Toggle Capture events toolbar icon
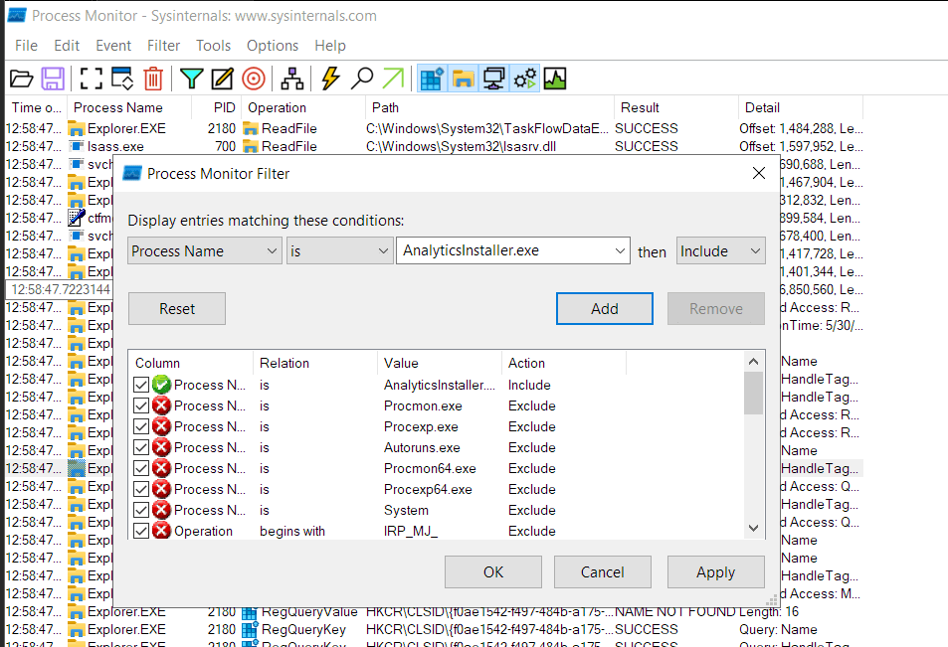The height and width of the screenshot is (647, 948). pyautogui.click(x=92, y=79)
